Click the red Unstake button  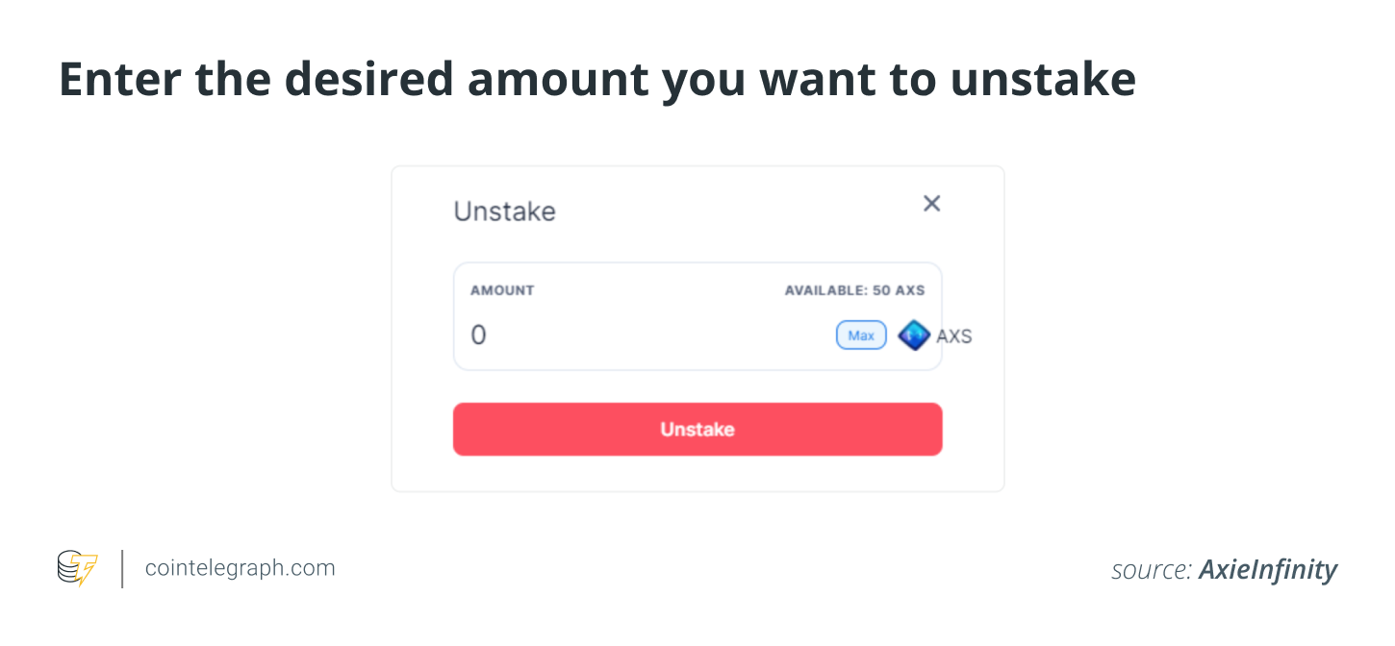tap(697, 429)
